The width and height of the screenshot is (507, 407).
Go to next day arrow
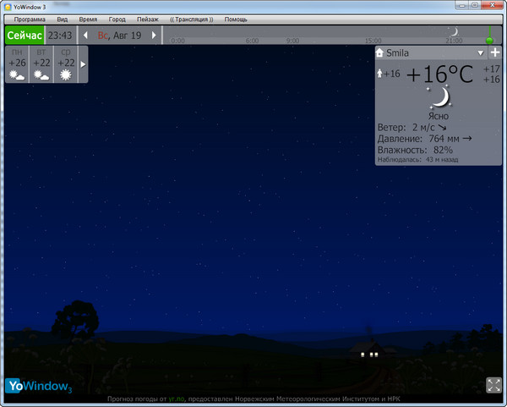153,36
